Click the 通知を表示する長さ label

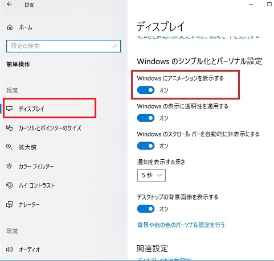click(161, 162)
